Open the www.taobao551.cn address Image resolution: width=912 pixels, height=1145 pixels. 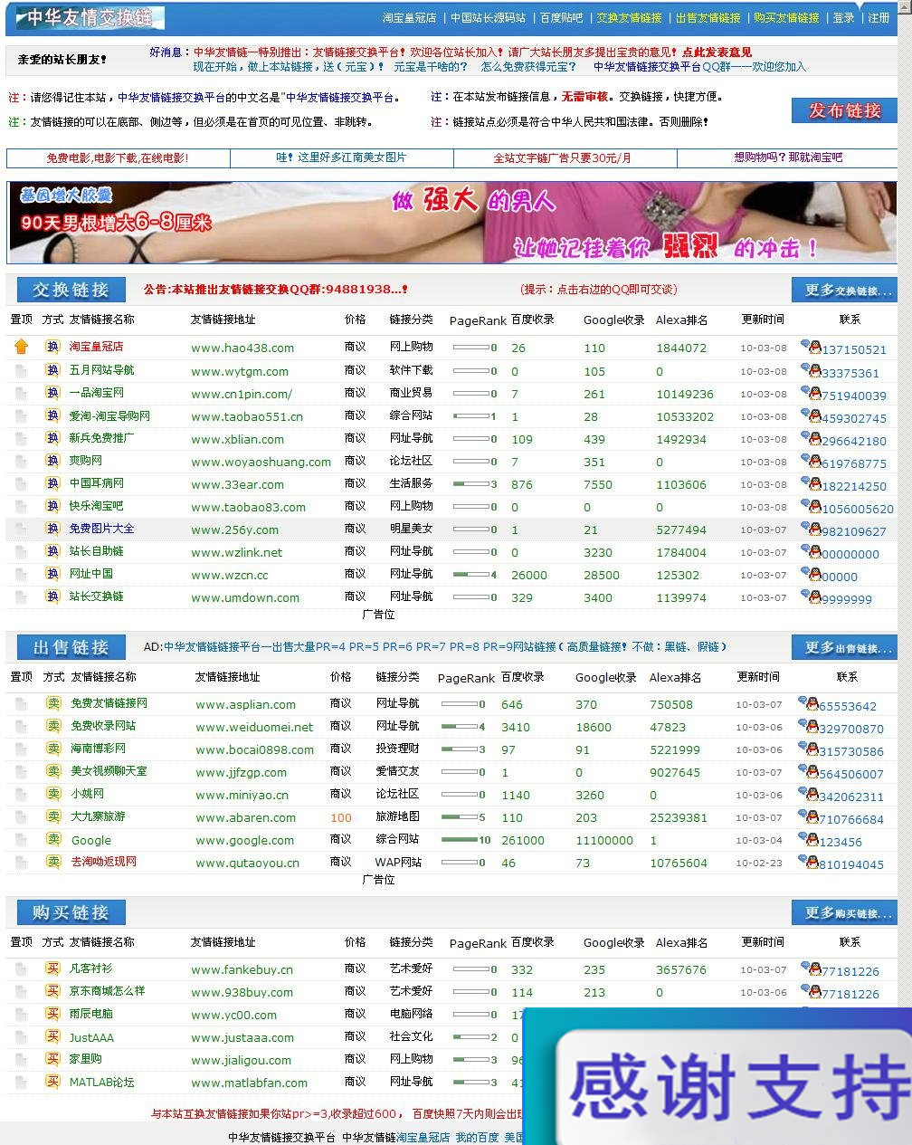[x=247, y=416]
